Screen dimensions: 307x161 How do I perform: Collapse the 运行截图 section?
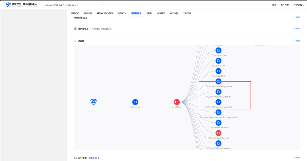(x=297, y=158)
